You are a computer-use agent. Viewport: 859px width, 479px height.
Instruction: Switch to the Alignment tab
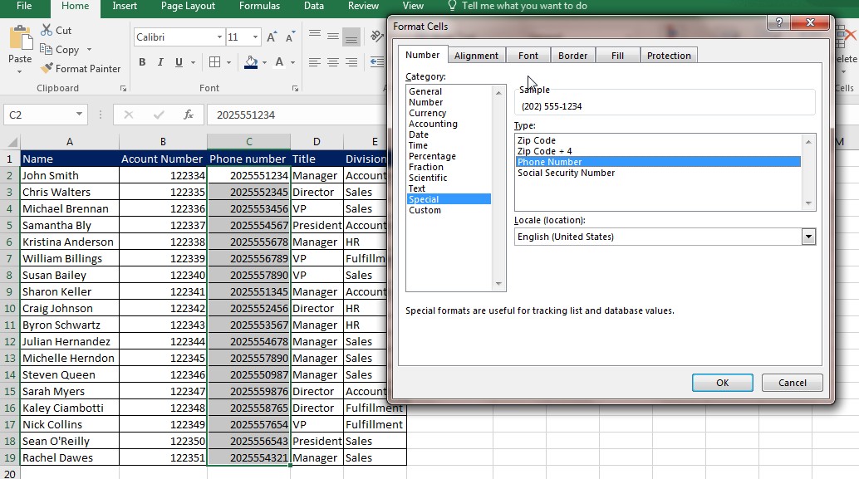pyautogui.click(x=476, y=55)
